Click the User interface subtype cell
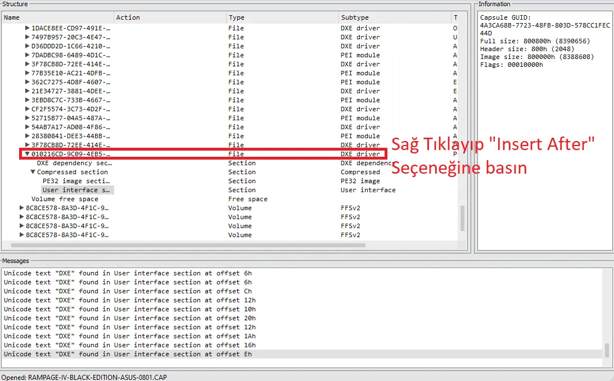 368,190
